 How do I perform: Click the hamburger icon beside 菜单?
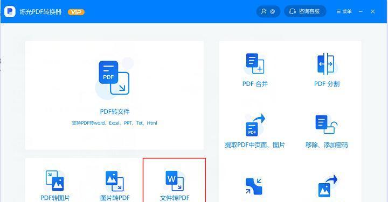pos(338,11)
